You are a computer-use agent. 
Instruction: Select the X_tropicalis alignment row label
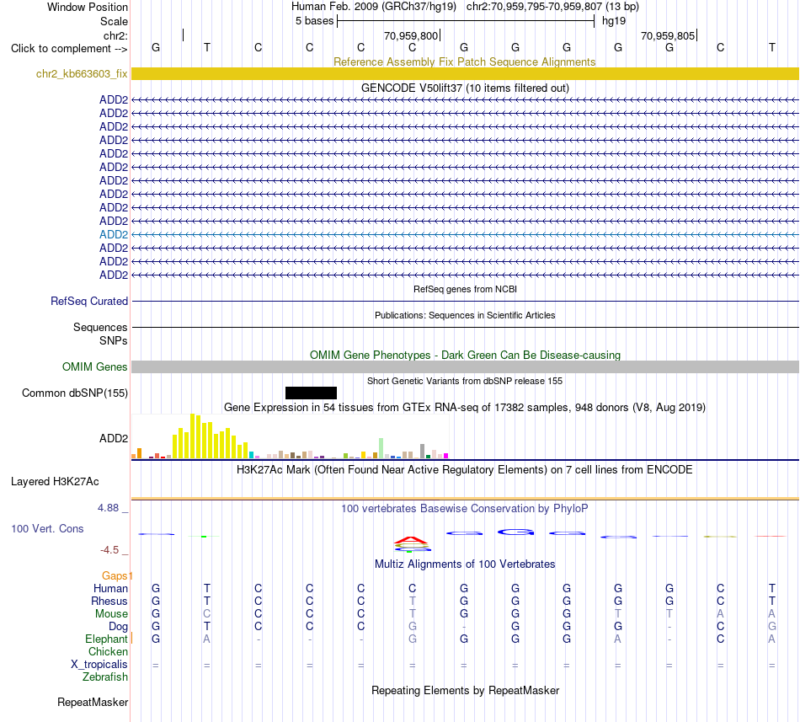point(99,664)
